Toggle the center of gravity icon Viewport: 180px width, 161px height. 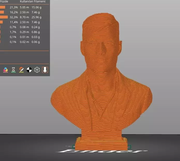coord(29,70)
